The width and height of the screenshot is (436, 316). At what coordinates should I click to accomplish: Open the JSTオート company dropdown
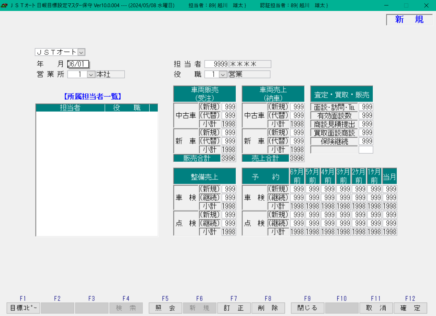tap(81, 52)
